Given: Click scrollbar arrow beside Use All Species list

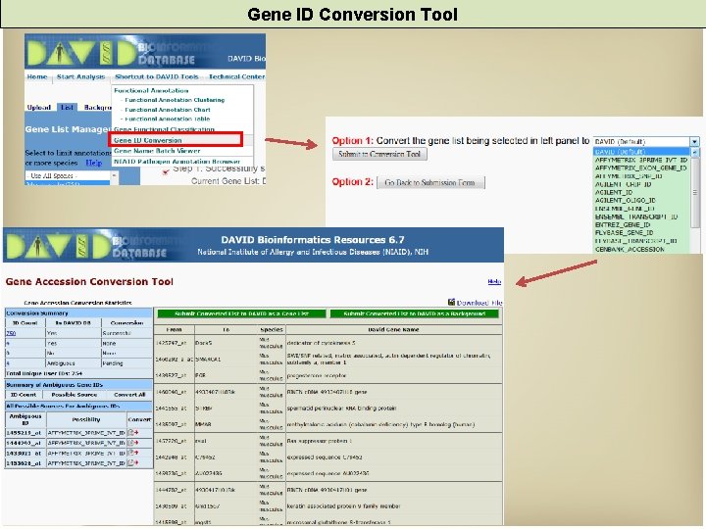Looking at the screenshot, I should click(114, 175).
